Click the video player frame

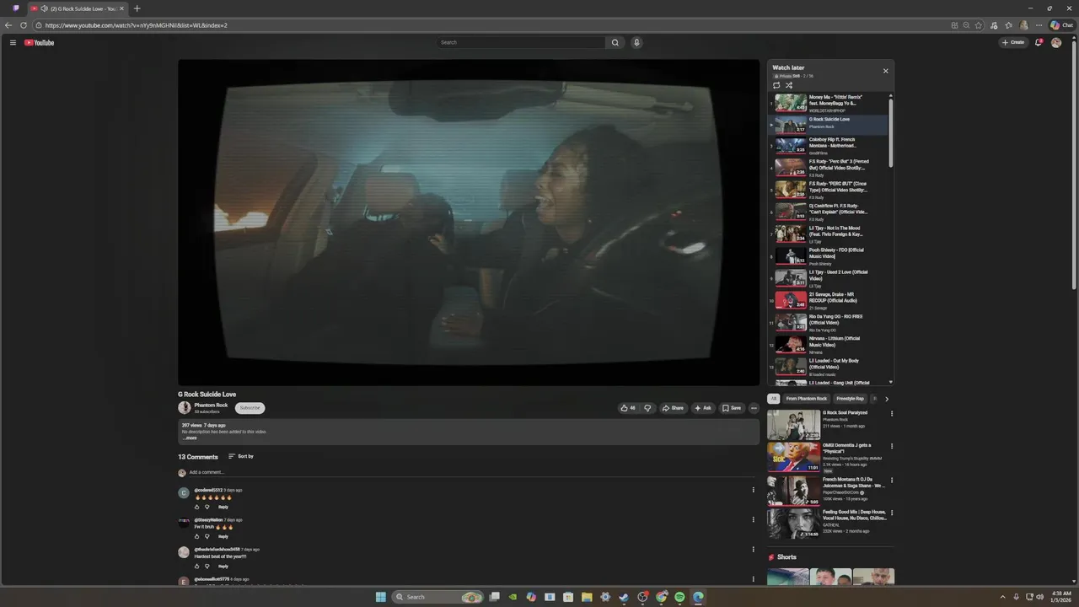[x=469, y=223]
